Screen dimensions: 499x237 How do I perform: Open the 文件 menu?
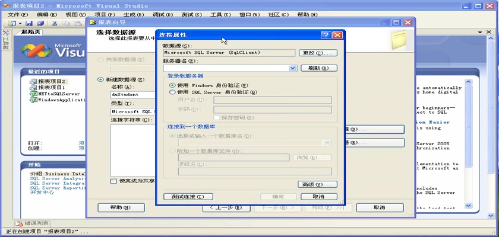(18, 15)
